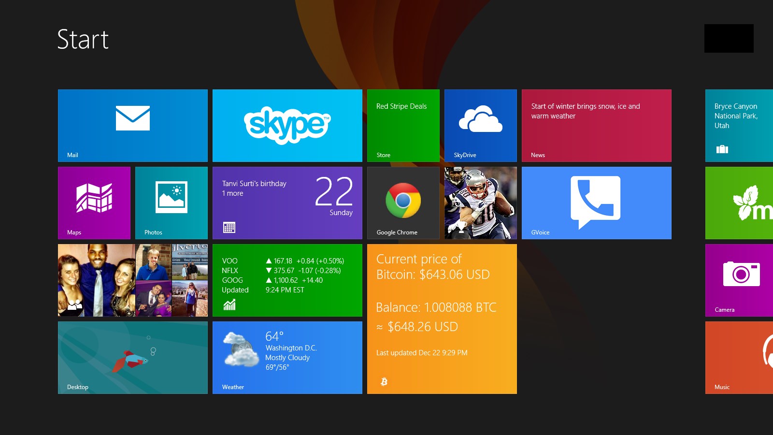Click "Updated 9:24 PM EST" text

click(263, 290)
